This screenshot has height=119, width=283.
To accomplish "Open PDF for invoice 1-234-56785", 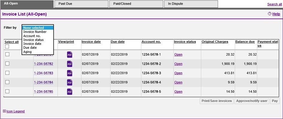I will pos(70,91).
